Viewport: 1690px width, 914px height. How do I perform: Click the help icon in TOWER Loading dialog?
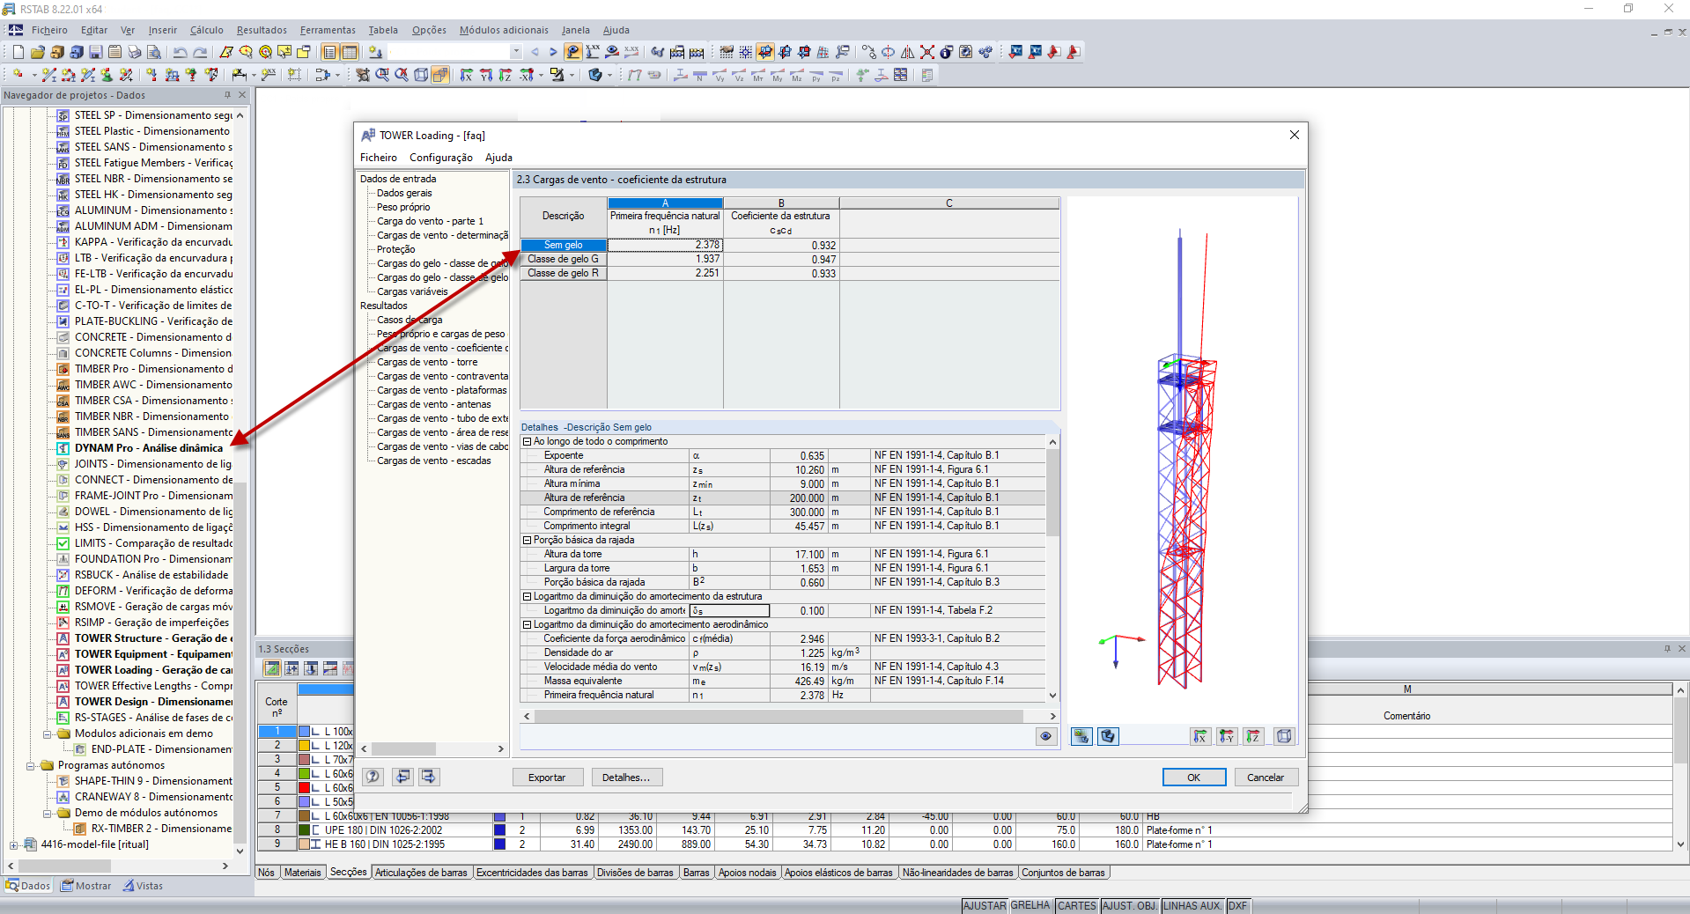pyautogui.click(x=373, y=777)
